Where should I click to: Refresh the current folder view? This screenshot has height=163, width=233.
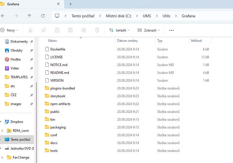[x=43, y=16]
